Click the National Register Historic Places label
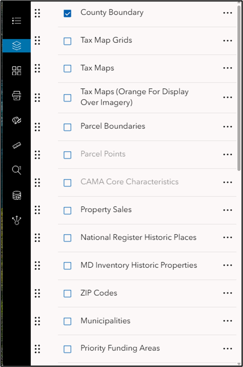243x367 pixels. click(x=138, y=238)
